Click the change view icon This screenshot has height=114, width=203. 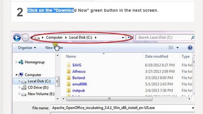[x=171, y=48]
